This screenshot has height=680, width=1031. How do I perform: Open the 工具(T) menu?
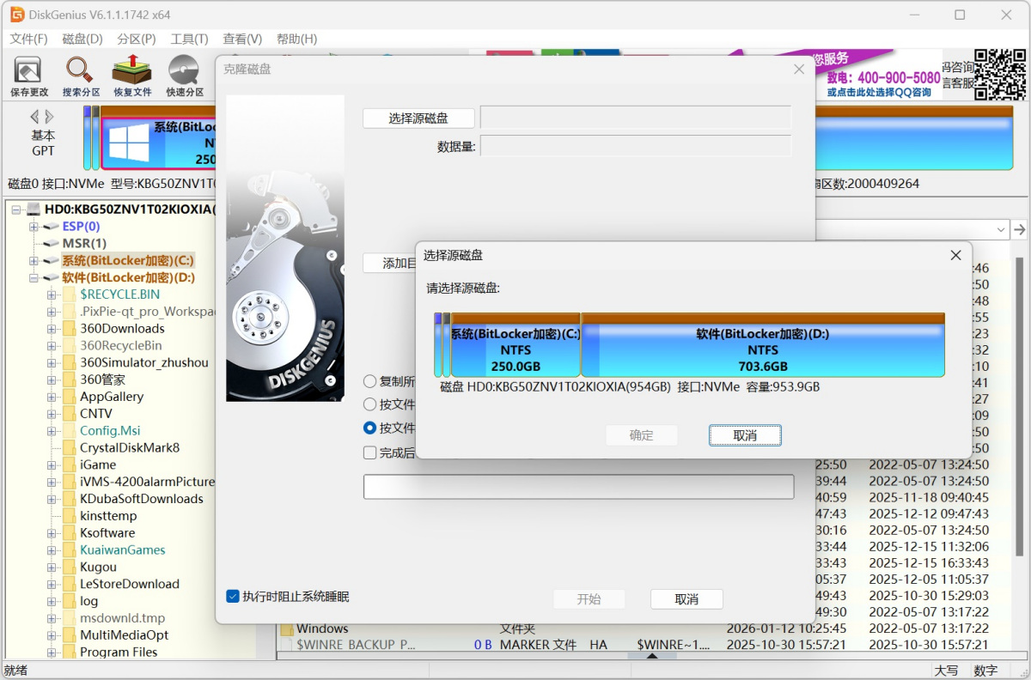click(x=189, y=39)
